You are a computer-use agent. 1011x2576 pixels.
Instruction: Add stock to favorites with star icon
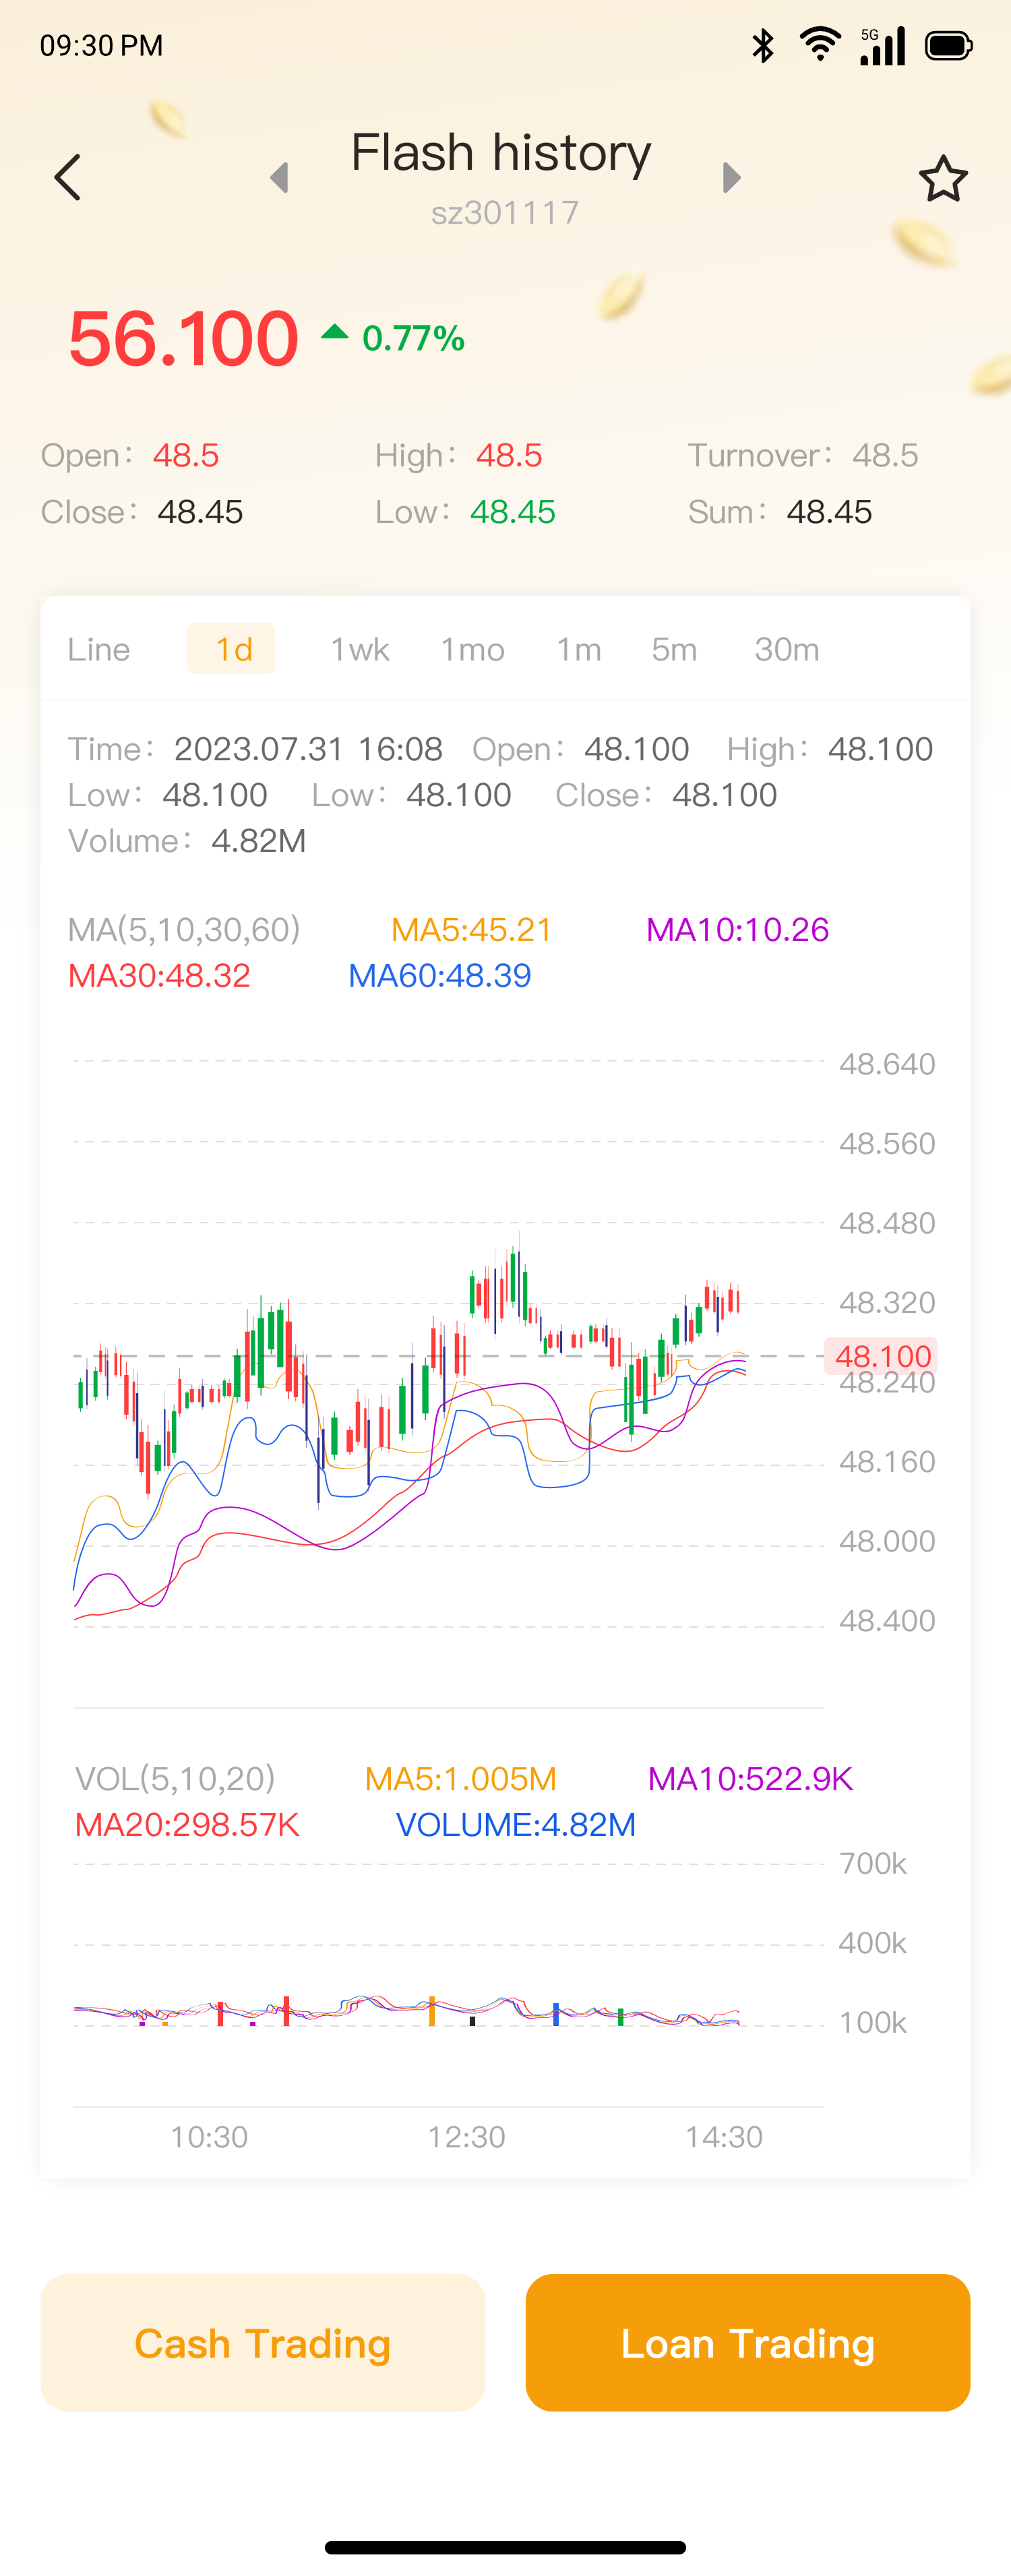coord(942,179)
